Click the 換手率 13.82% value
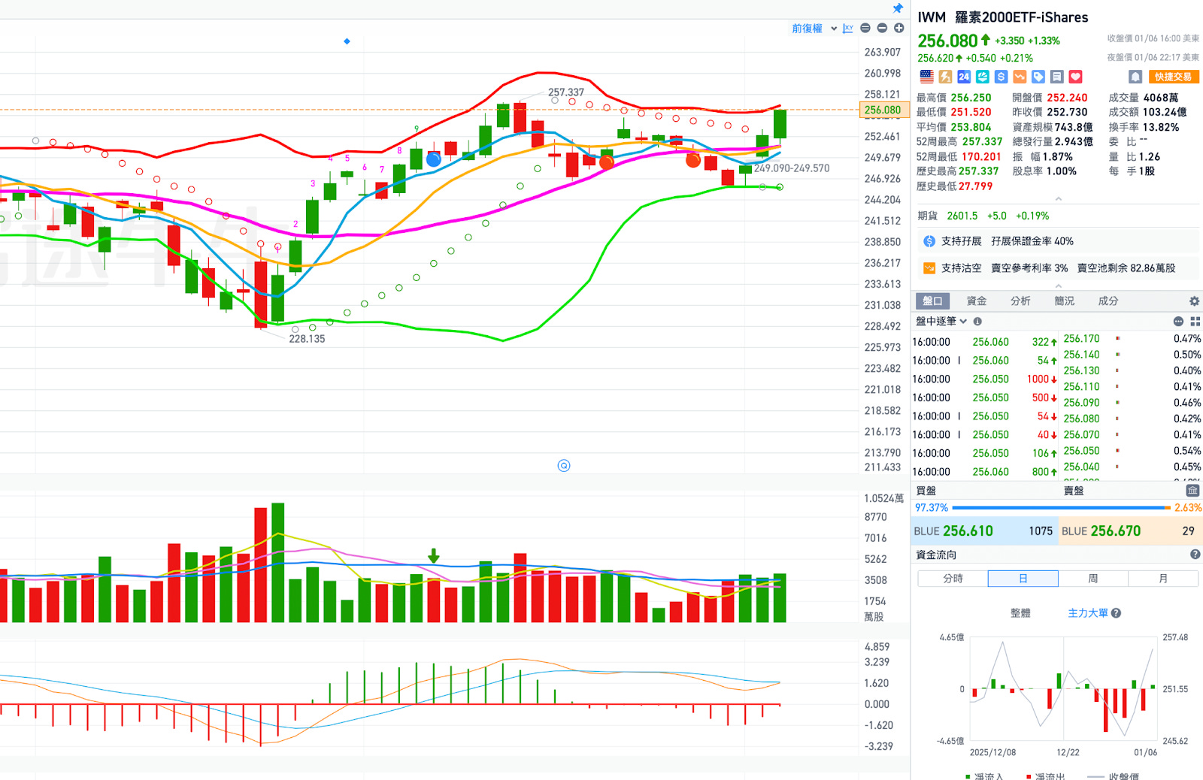Image resolution: width=1203 pixels, height=780 pixels. (x=1161, y=127)
